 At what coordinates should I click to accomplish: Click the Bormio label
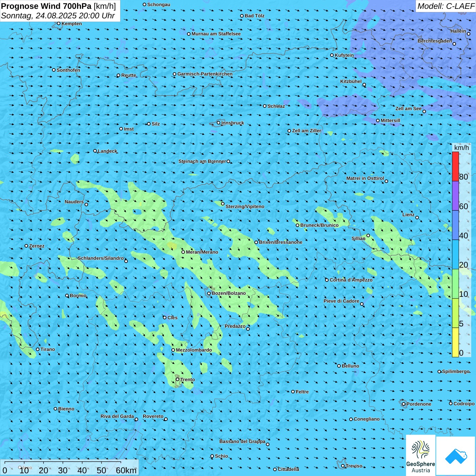point(78,295)
